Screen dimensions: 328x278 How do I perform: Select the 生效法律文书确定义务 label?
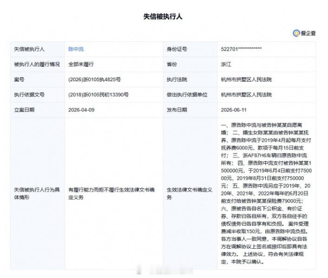[x=189, y=194]
